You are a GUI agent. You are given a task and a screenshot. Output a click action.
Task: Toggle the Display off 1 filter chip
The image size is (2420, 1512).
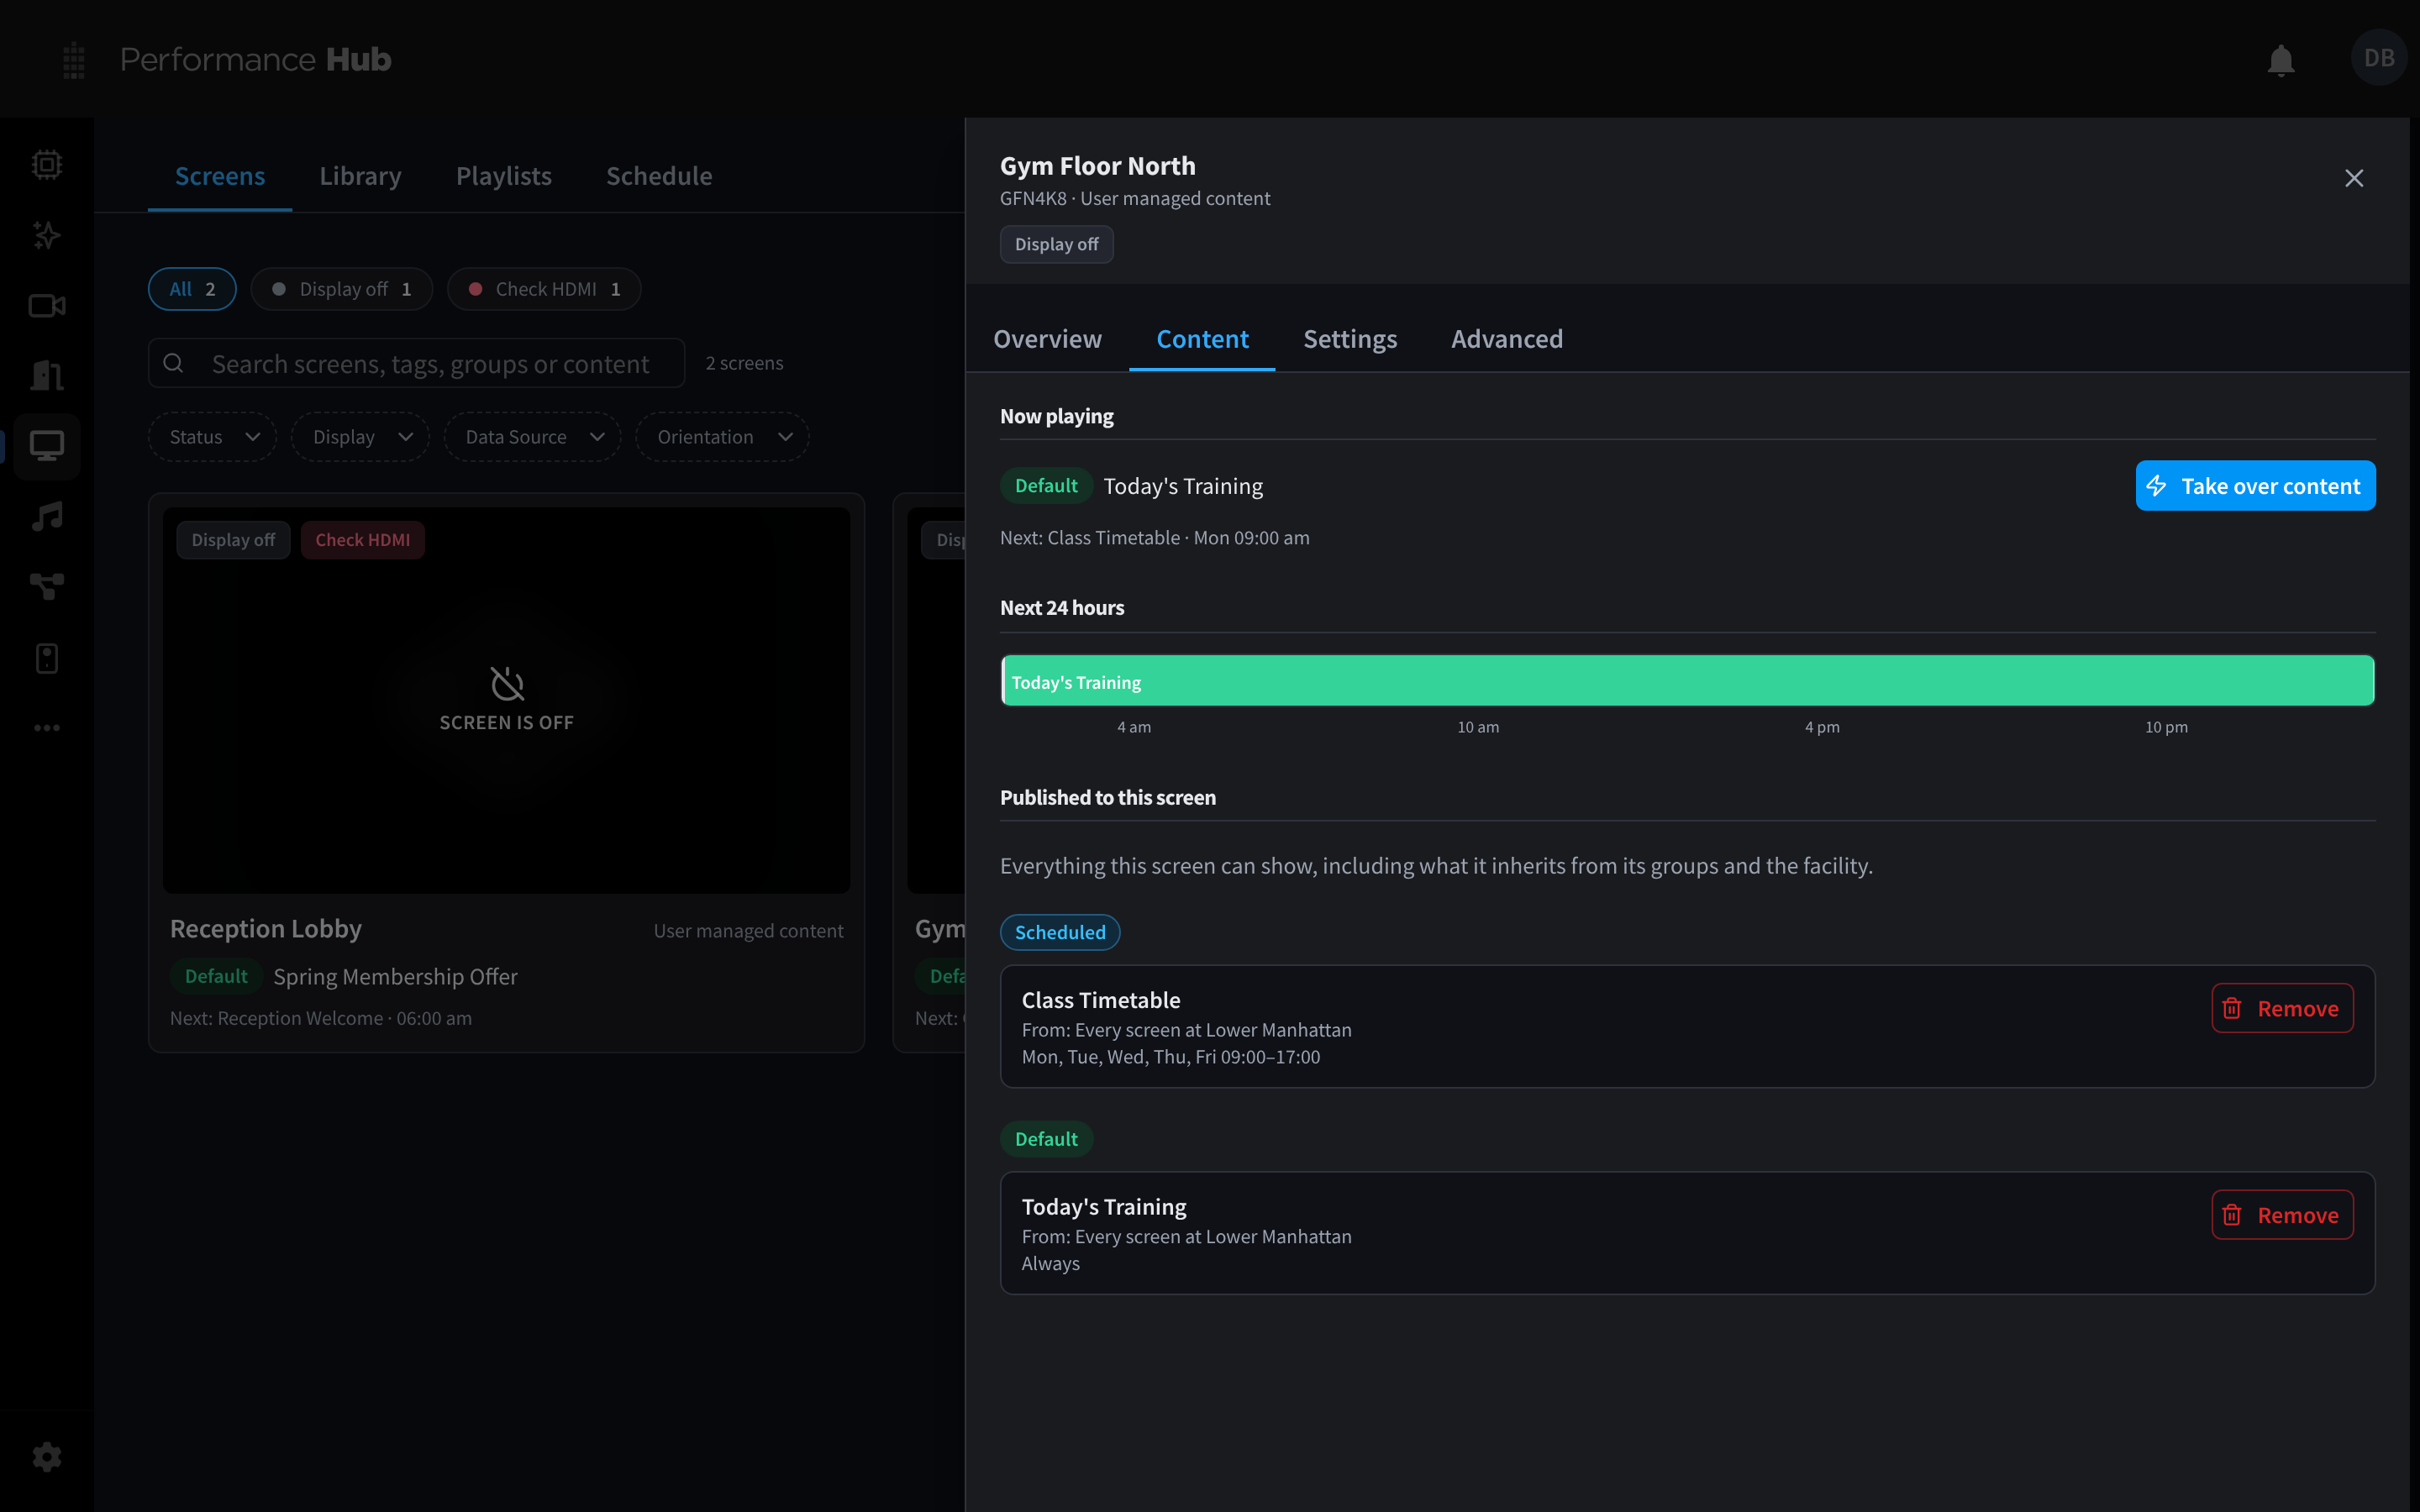click(x=341, y=289)
